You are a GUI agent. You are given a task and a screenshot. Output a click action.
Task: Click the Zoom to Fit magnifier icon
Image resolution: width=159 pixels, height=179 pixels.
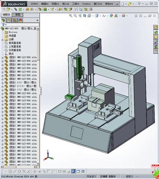tap(71, 16)
